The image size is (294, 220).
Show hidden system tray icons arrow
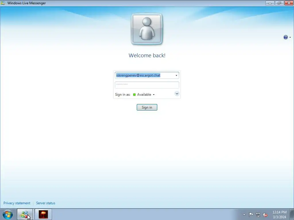(244, 215)
